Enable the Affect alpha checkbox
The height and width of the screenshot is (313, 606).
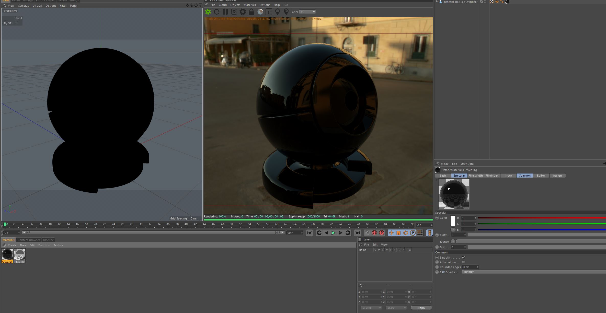pos(463,262)
